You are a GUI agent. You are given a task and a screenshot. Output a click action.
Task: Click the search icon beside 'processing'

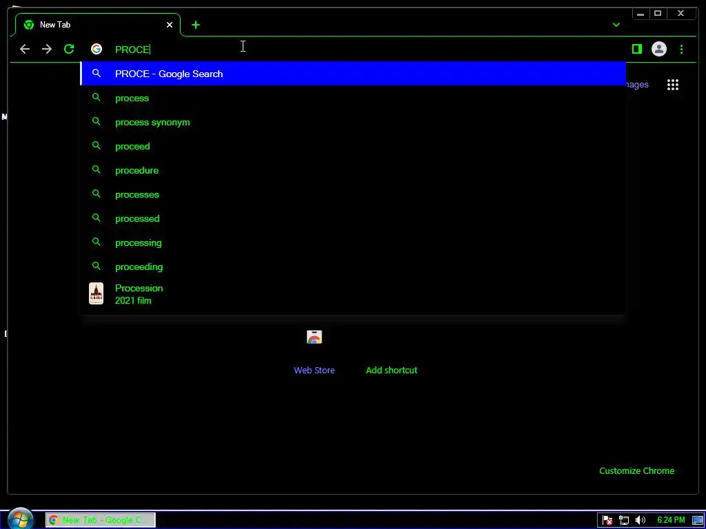pyautogui.click(x=96, y=242)
